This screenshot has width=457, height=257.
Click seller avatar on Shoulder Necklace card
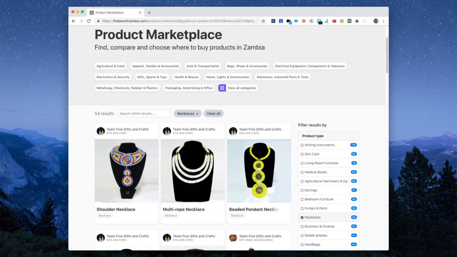(101, 131)
